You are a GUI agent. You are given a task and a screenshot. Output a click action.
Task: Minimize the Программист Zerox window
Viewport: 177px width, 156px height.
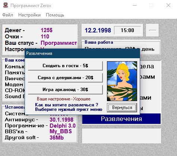point(135,5)
